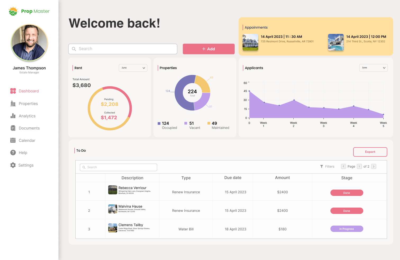Open the June dropdown in the Rent panel
This screenshot has width=400, height=260.
click(x=133, y=68)
